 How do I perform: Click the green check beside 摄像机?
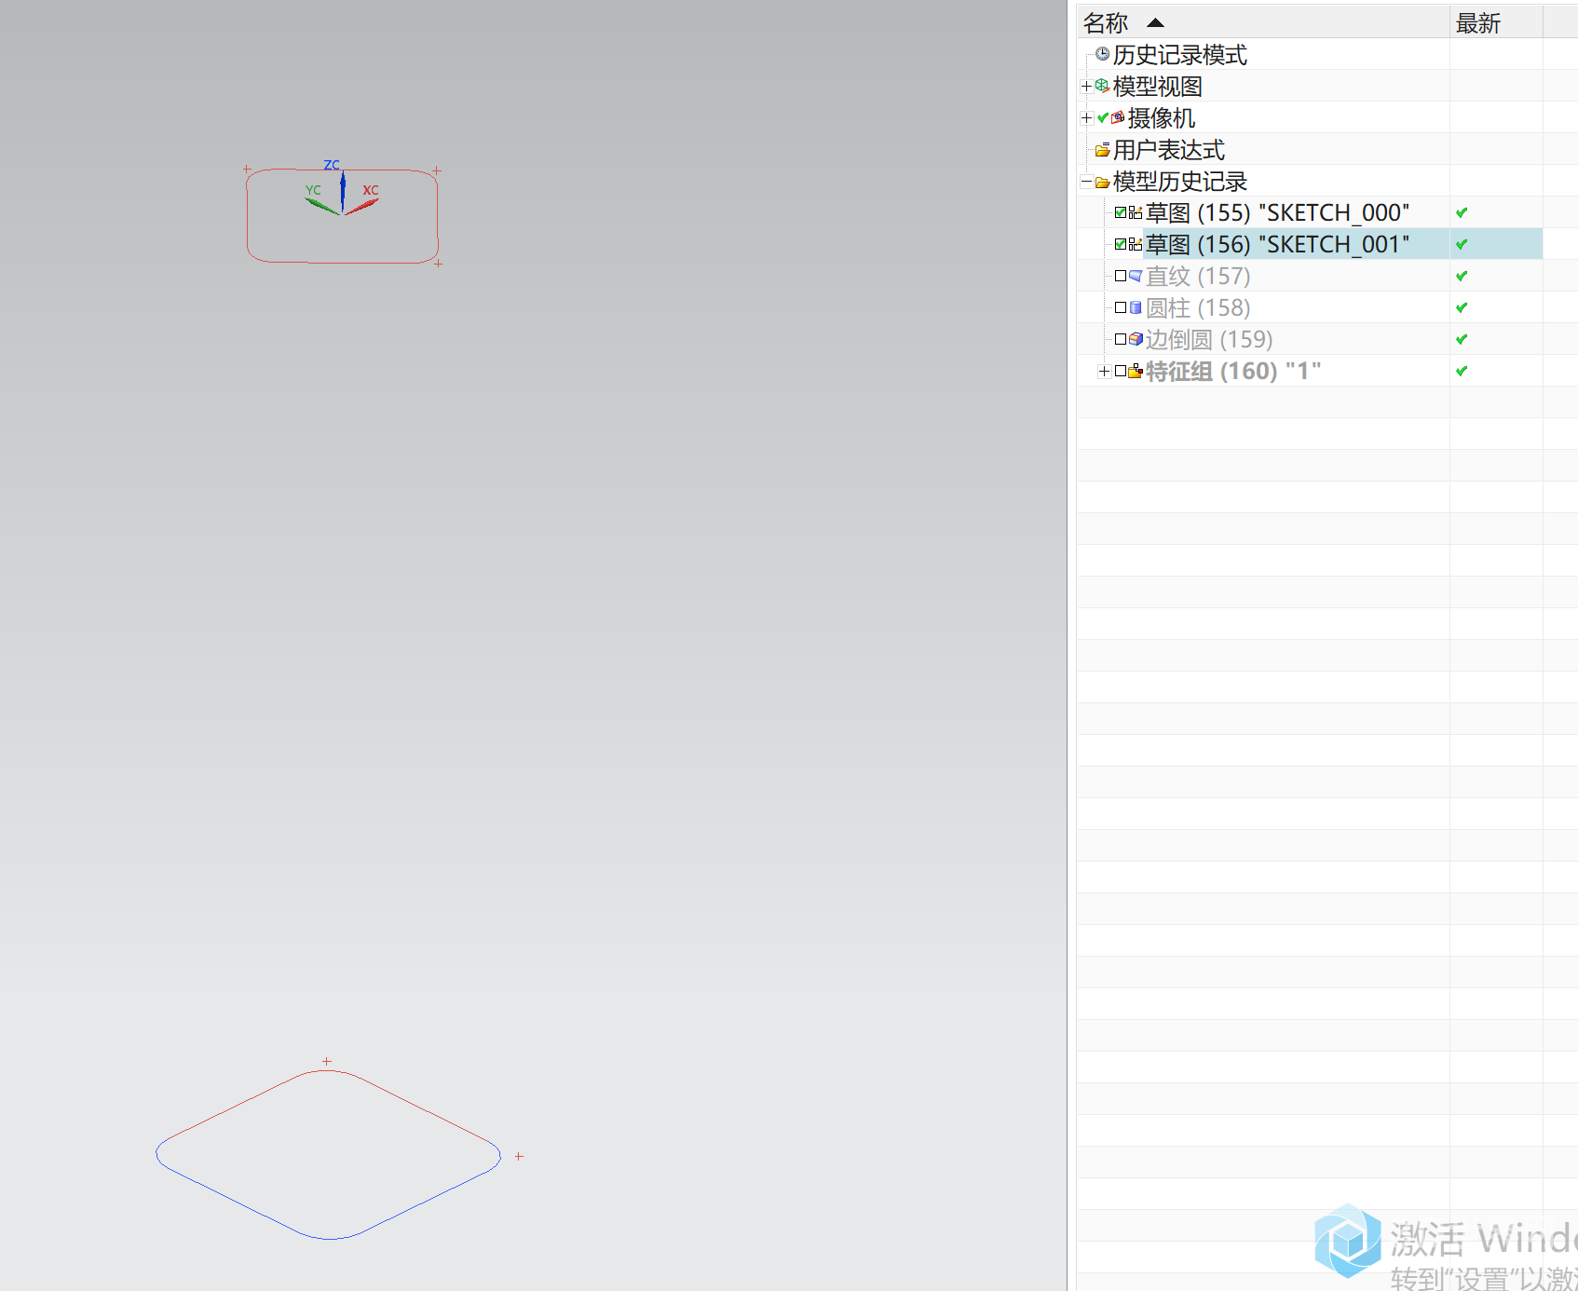point(1103,117)
